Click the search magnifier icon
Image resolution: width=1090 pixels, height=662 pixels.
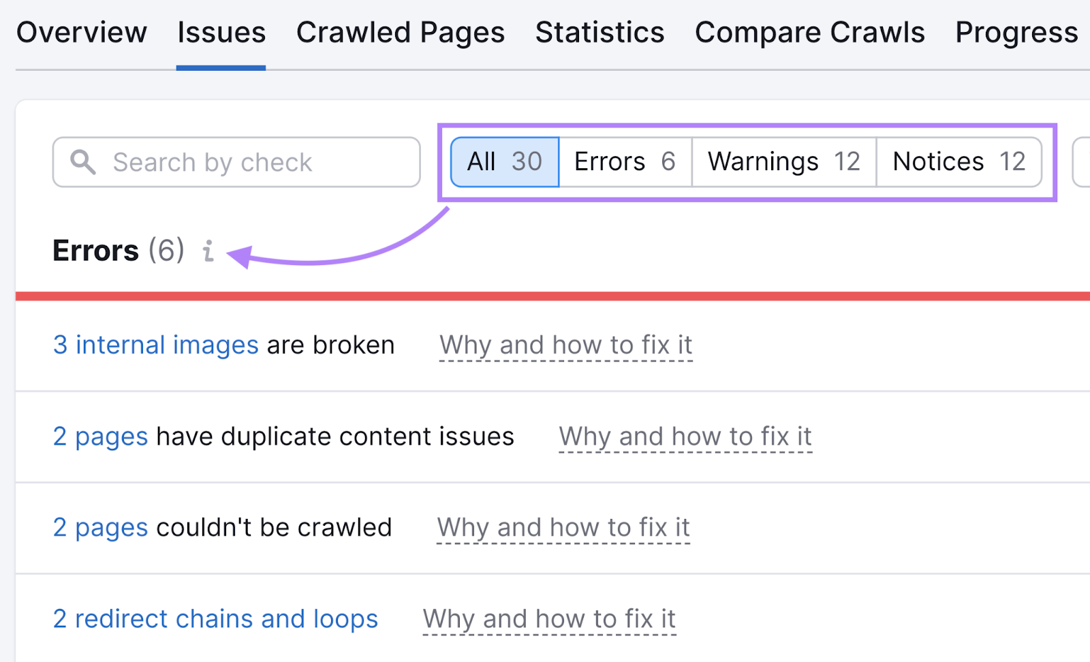pyautogui.click(x=83, y=161)
